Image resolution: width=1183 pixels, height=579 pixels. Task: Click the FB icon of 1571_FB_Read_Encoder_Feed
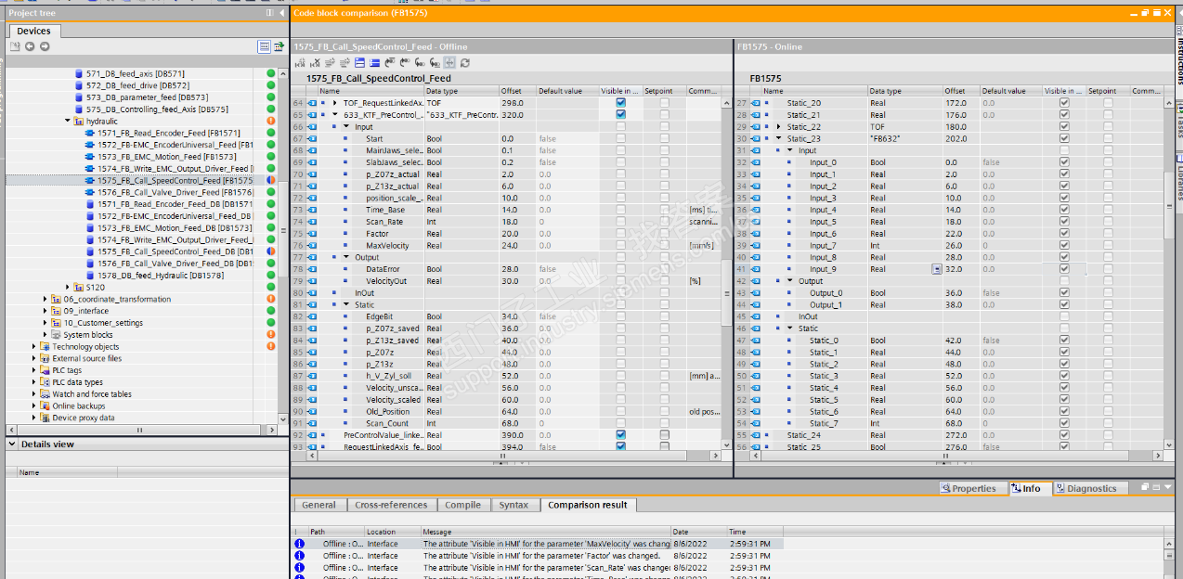pyautogui.click(x=89, y=133)
